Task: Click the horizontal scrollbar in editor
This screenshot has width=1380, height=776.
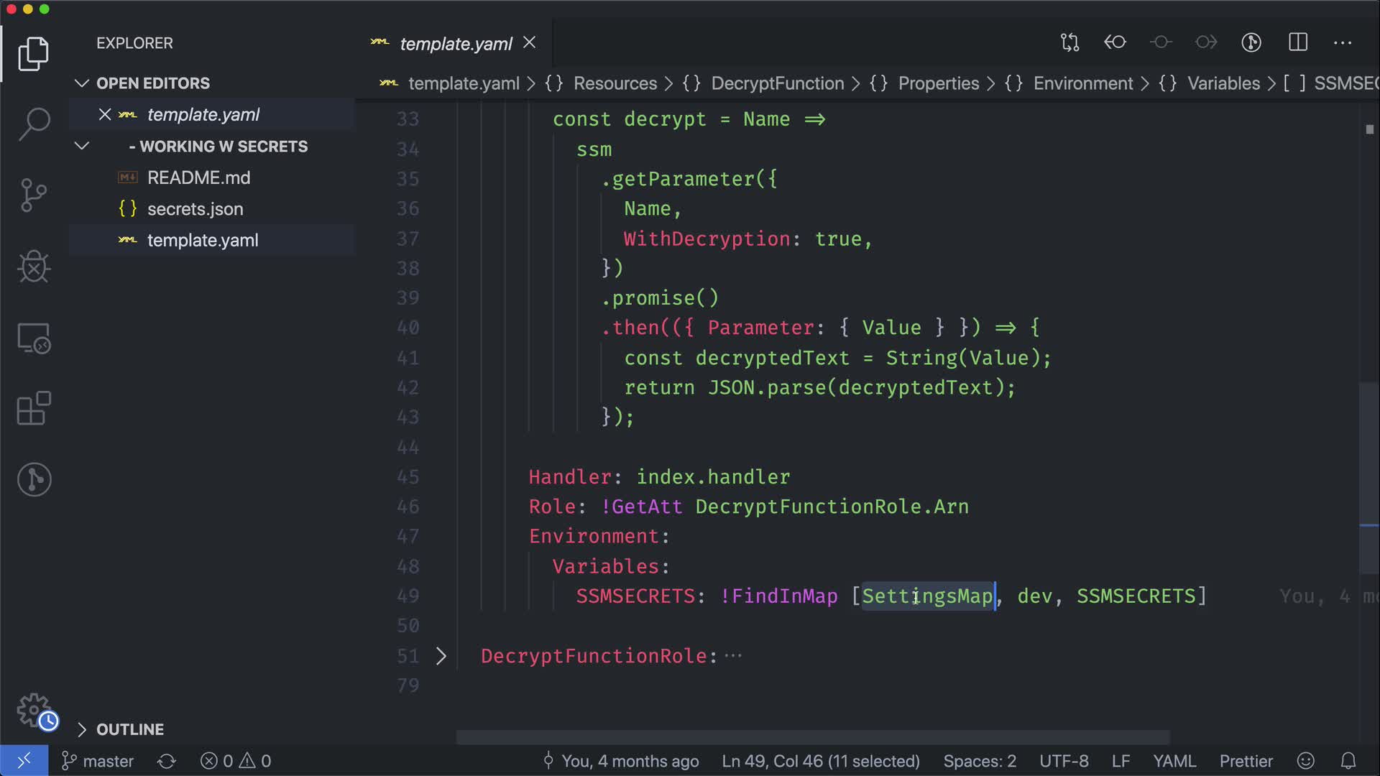Action: point(812,737)
